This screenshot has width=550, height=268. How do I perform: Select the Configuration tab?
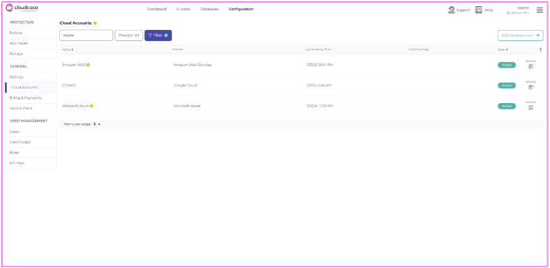pos(241,9)
